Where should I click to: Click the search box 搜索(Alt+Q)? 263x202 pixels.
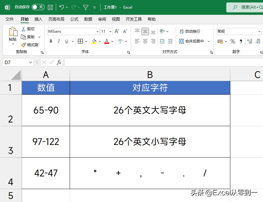point(247,7)
